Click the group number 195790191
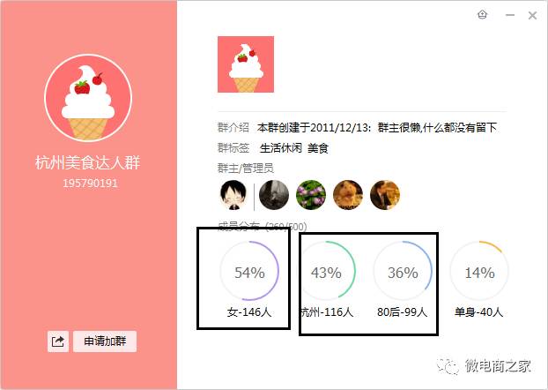The width and height of the screenshot is (548, 390). tap(90, 184)
